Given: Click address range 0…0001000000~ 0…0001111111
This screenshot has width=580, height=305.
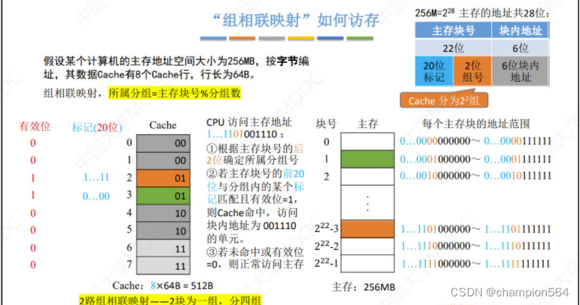Looking at the screenshot, I should [x=476, y=159].
